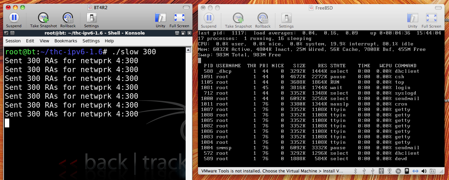Click the network adapter icon in status bar

[415, 171]
